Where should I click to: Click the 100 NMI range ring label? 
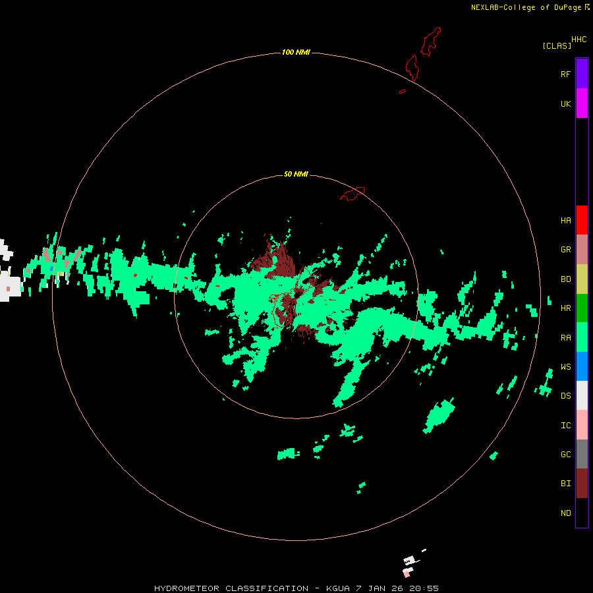click(x=296, y=52)
